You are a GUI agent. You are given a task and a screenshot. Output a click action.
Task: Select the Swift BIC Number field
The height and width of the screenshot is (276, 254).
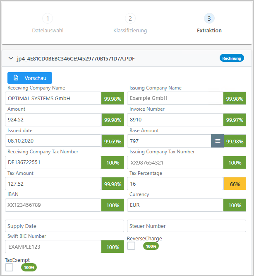click(x=53, y=247)
